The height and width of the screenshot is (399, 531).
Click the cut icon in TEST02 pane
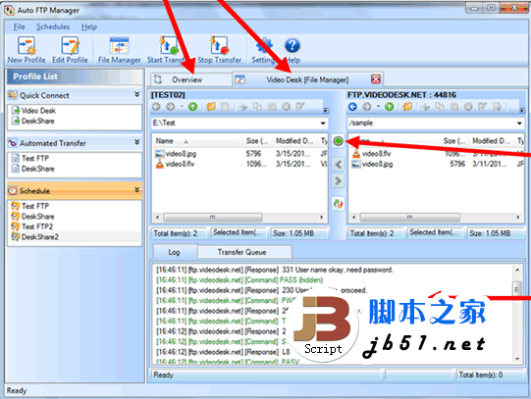click(242, 107)
